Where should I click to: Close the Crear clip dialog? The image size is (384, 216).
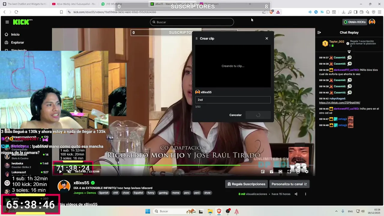pyautogui.click(x=267, y=38)
